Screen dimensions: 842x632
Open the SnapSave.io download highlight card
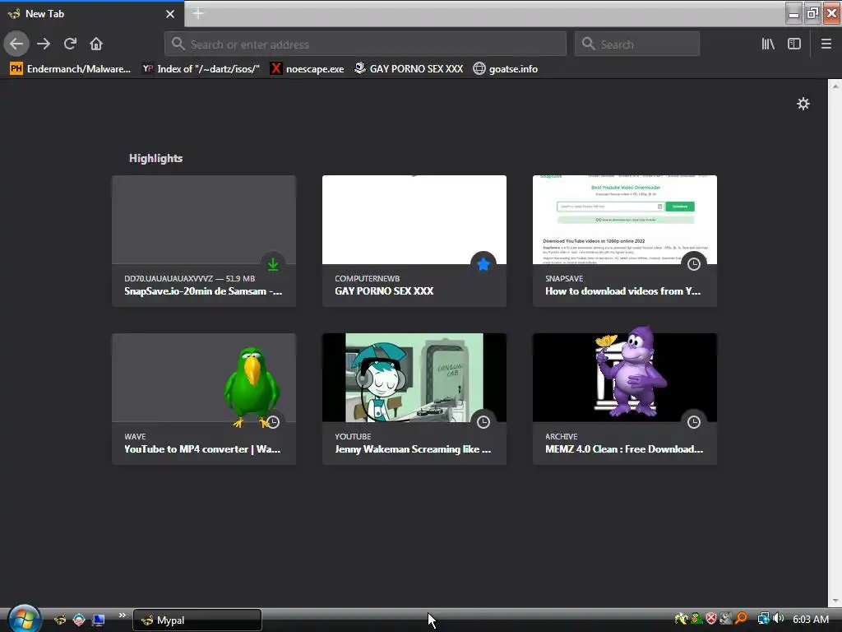(x=204, y=241)
